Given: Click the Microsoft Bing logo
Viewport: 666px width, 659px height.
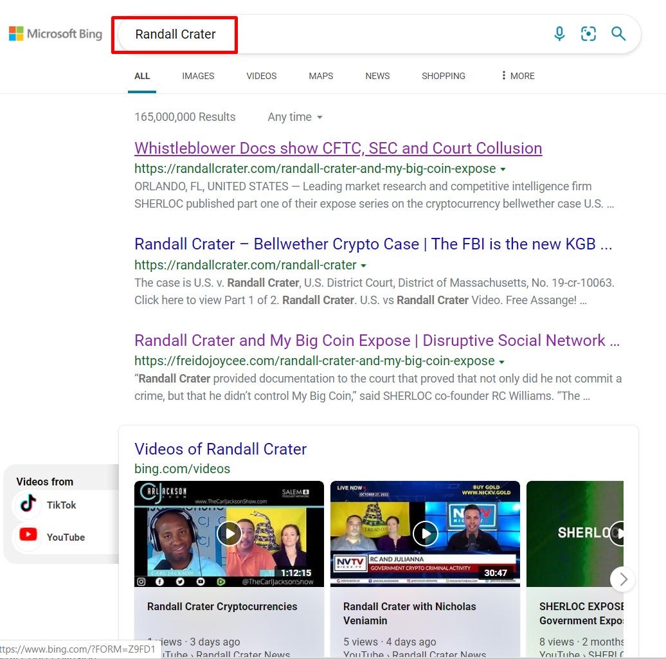Looking at the screenshot, I should pos(55,33).
